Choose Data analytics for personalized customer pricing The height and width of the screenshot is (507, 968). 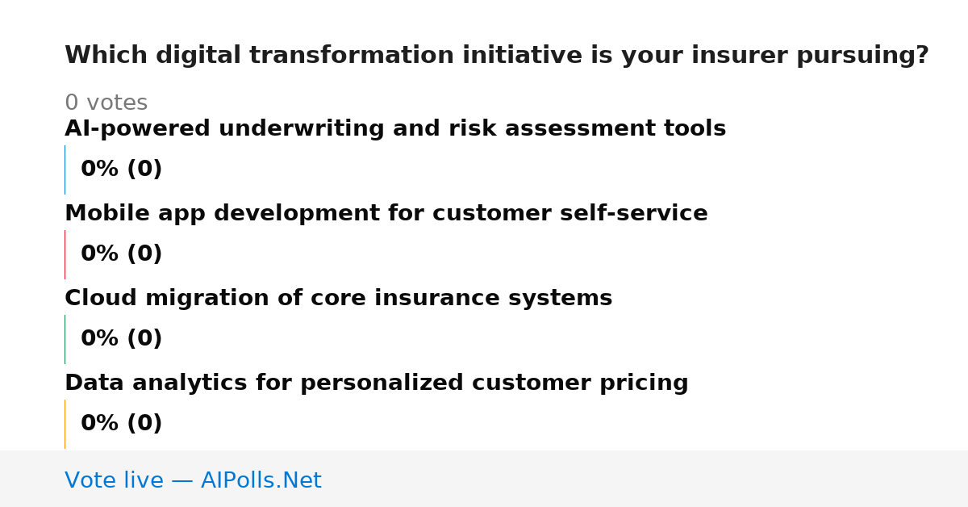[x=377, y=383]
